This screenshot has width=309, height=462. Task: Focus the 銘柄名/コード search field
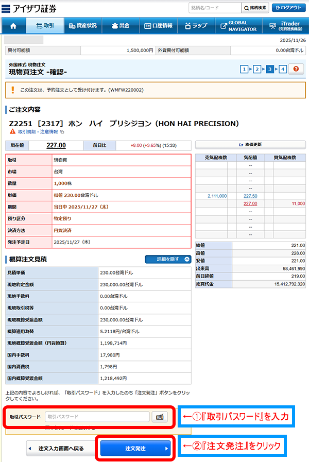coord(215,8)
